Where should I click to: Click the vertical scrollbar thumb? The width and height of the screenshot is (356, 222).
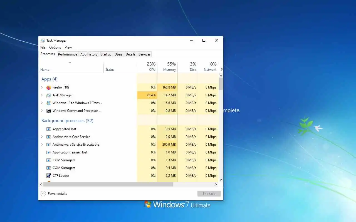[221, 84]
